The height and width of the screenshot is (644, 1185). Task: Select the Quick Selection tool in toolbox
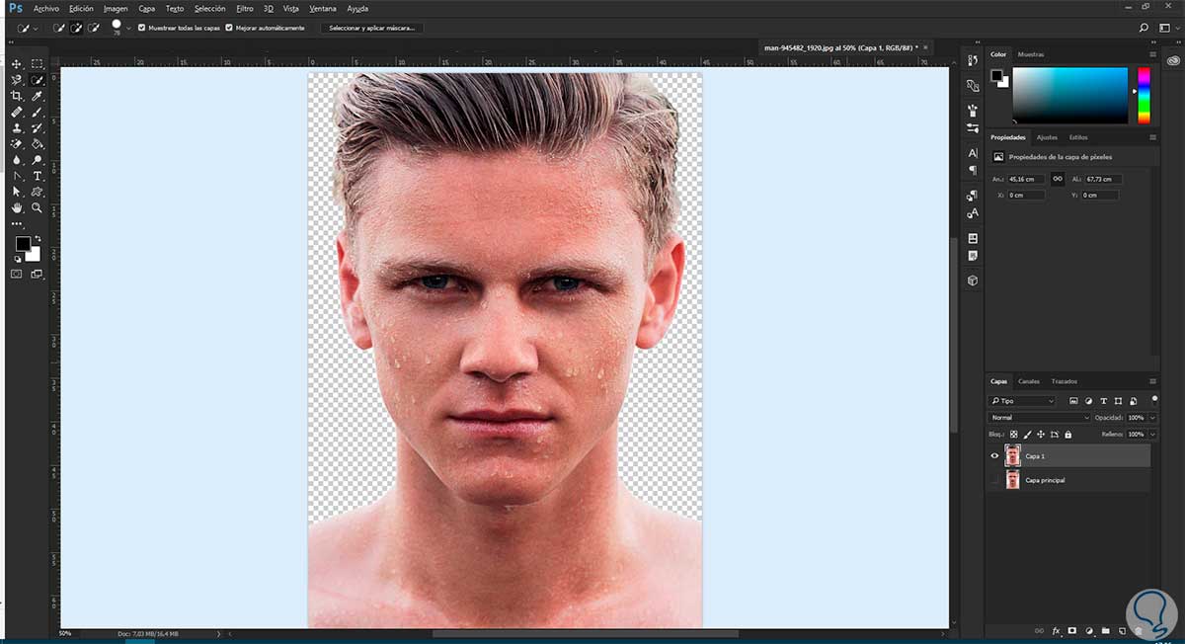click(x=37, y=80)
